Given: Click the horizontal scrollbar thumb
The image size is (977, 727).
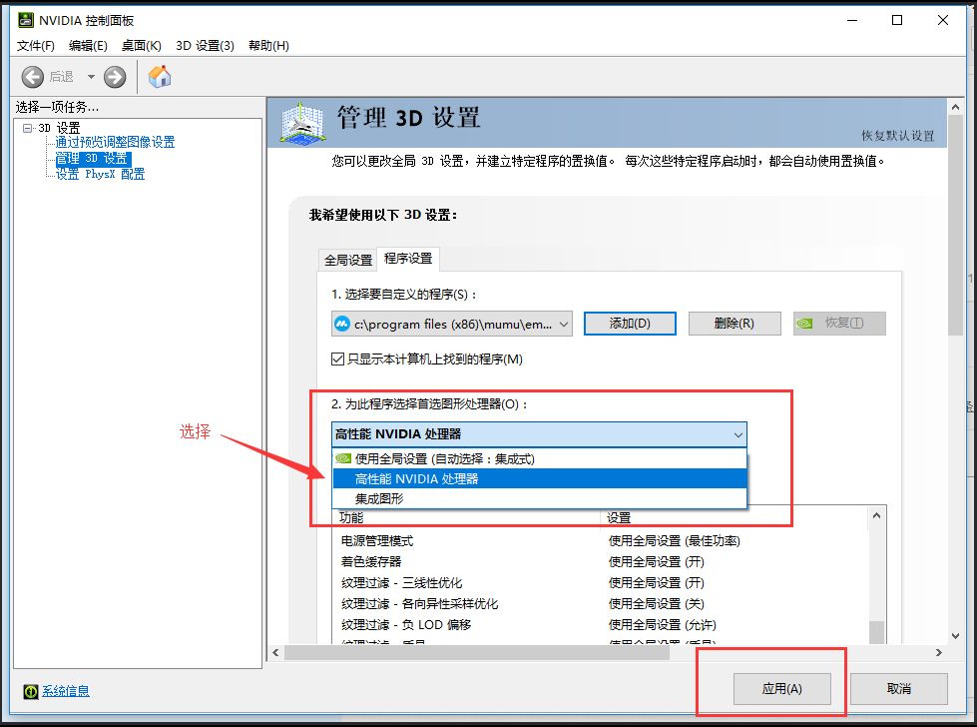Looking at the screenshot, I should coord(477,653).
